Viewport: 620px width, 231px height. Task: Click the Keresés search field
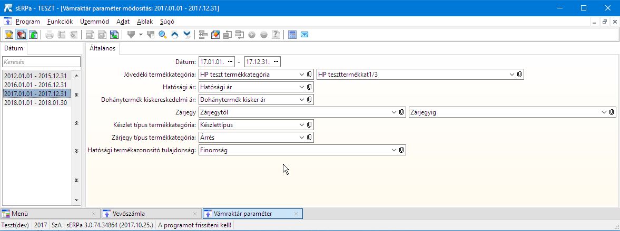[41, 62]
